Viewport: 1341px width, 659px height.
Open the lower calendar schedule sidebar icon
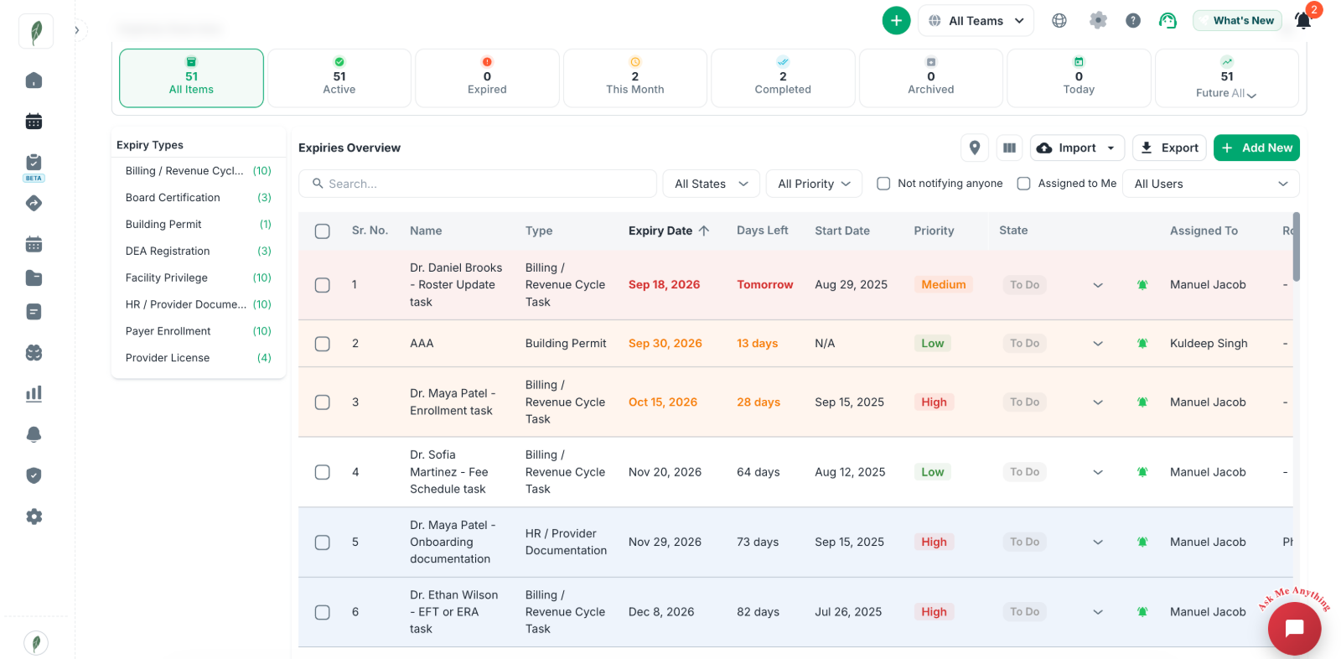[34, 244]
